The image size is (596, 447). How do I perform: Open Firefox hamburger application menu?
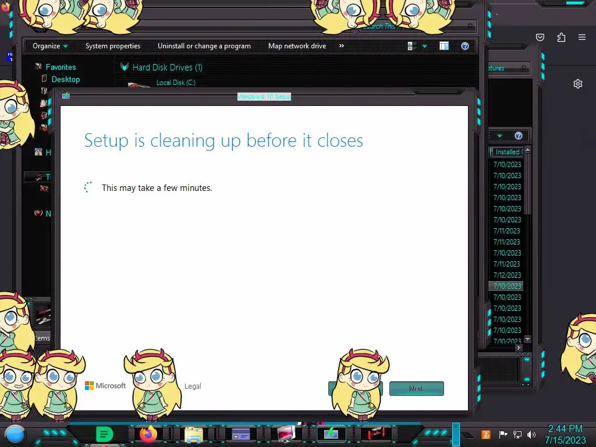(x=582, y=37)
